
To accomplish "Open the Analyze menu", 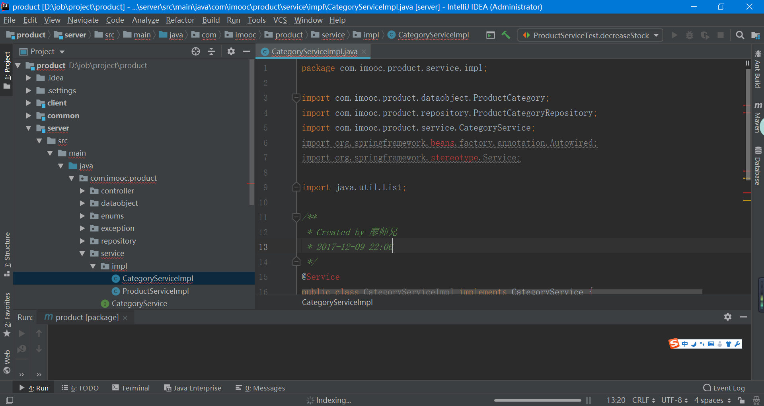I will coord(145,20).
